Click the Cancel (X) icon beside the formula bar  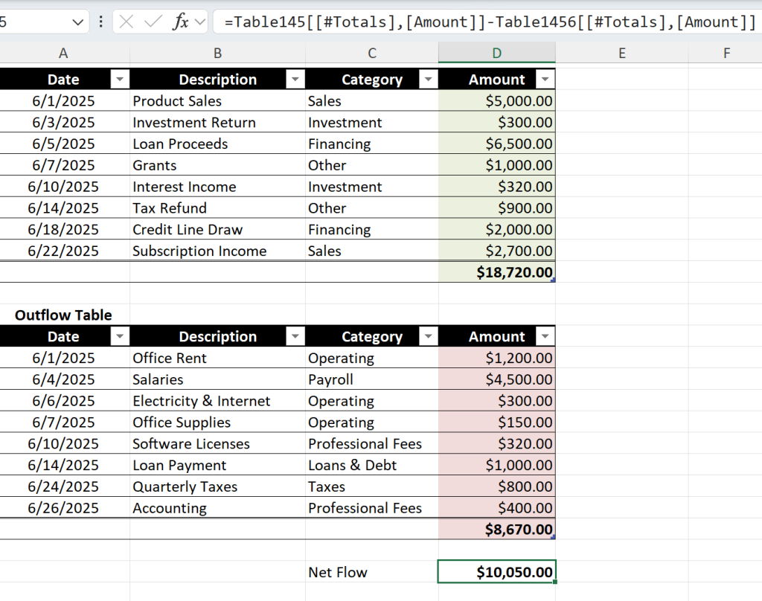pyautogui.click(x=127, y=22)
